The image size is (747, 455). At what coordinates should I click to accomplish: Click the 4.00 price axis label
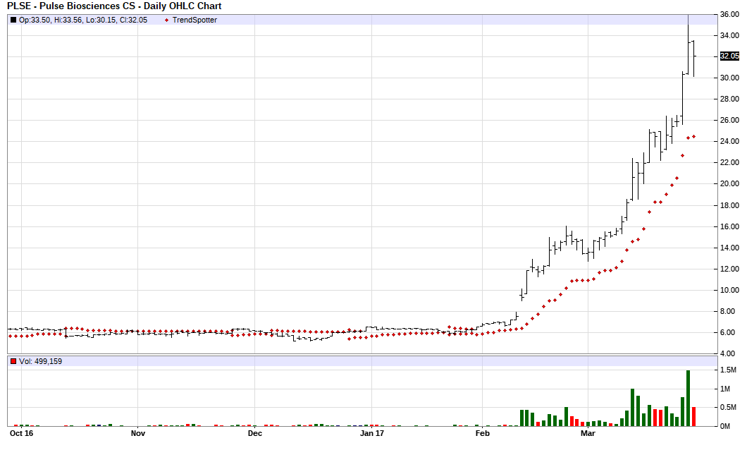coord(727,353)
